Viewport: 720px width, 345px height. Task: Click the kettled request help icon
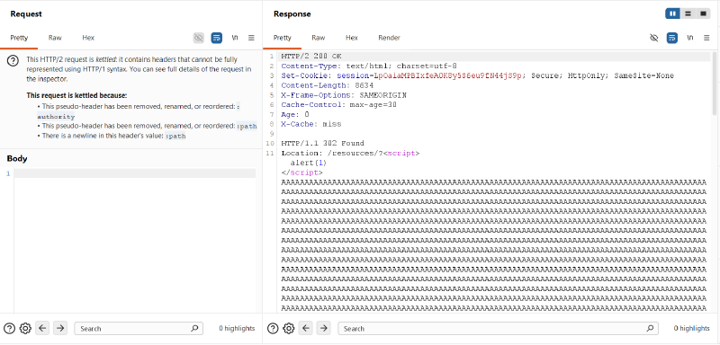[x=13, y=60]
